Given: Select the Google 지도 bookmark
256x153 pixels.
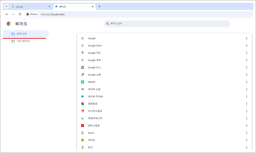Looking at the screenshot, I should 164,53.
